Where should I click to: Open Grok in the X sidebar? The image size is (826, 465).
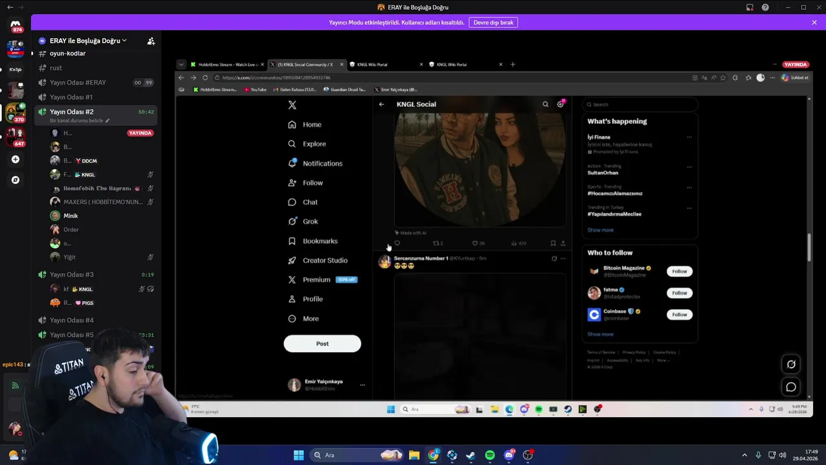[303, 222]
